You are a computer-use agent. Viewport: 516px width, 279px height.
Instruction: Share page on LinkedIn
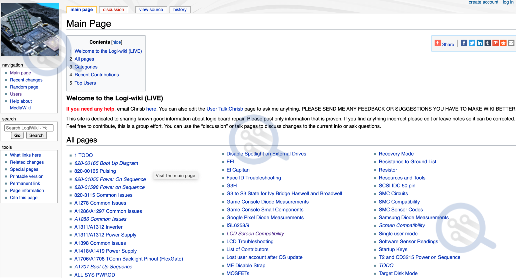[x=480, y=43]
